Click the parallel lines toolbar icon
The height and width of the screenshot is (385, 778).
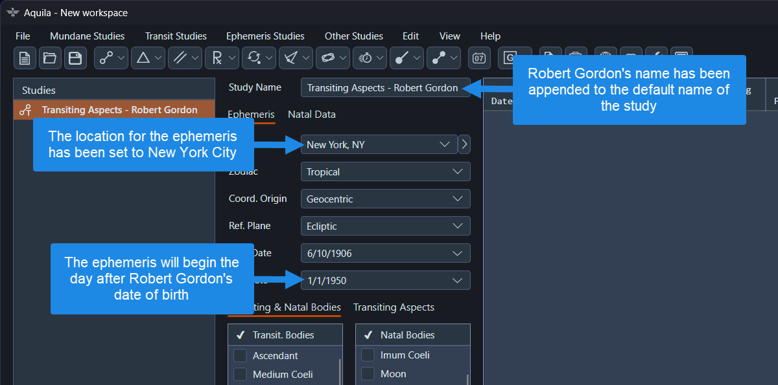(180, 58)
